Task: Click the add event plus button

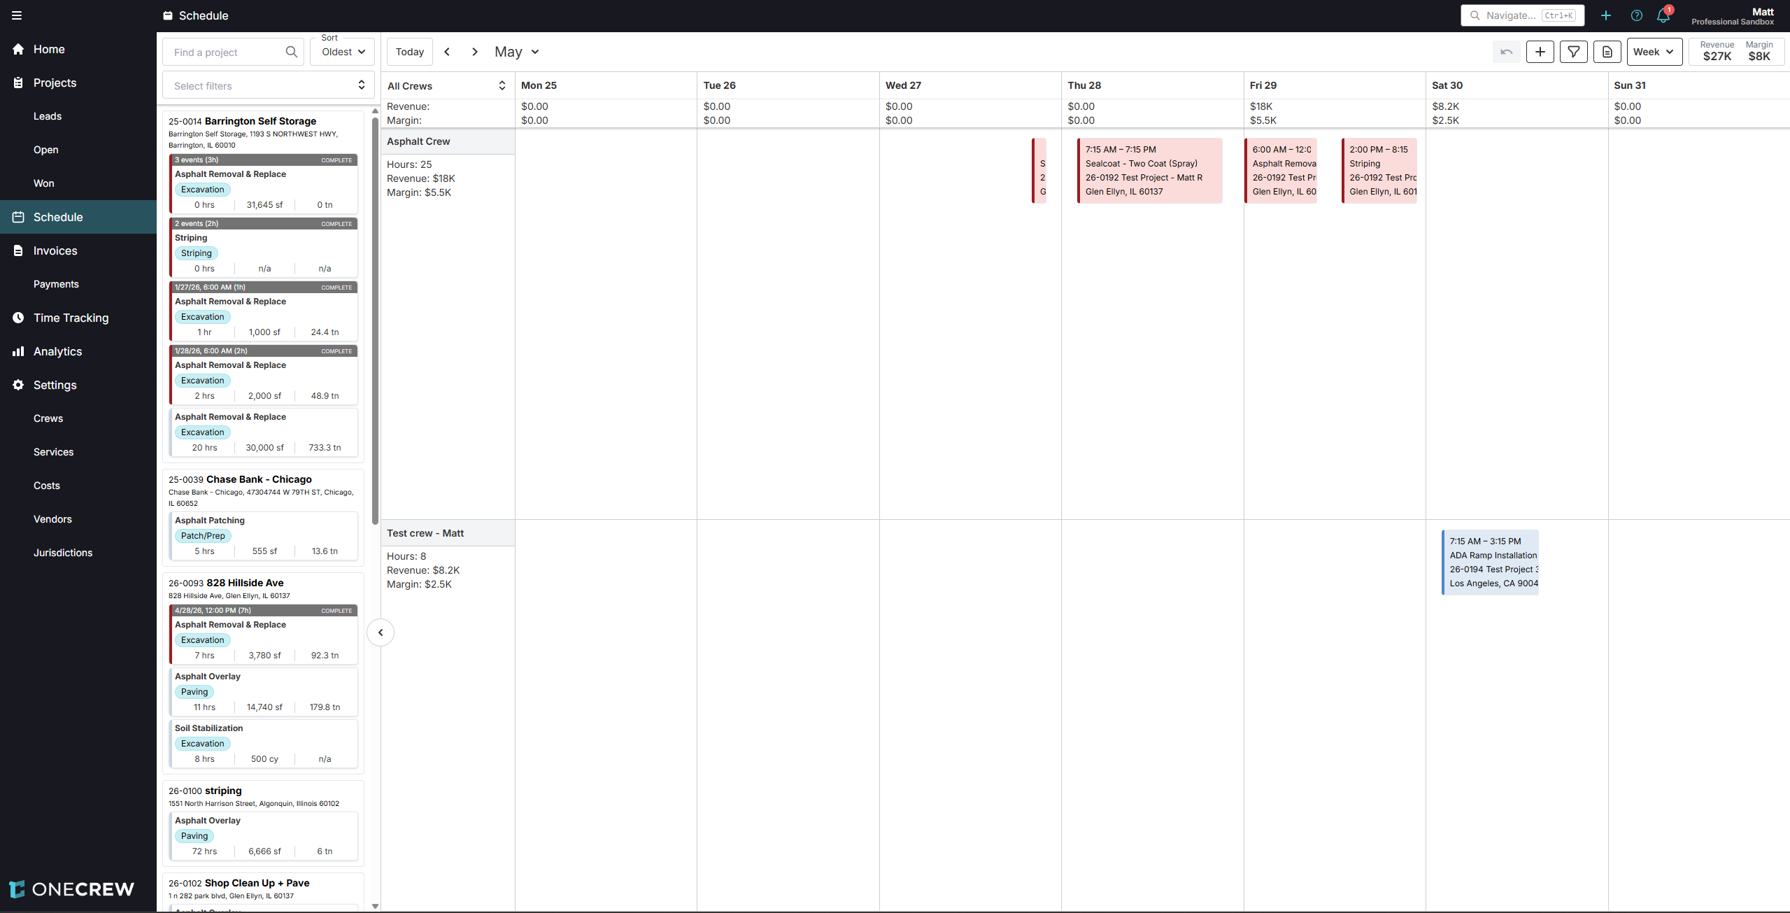Action: (x=1540, y=52)
